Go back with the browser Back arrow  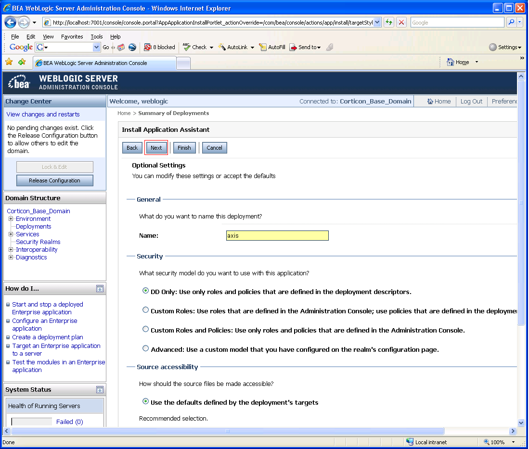click(x=10, y=23)
